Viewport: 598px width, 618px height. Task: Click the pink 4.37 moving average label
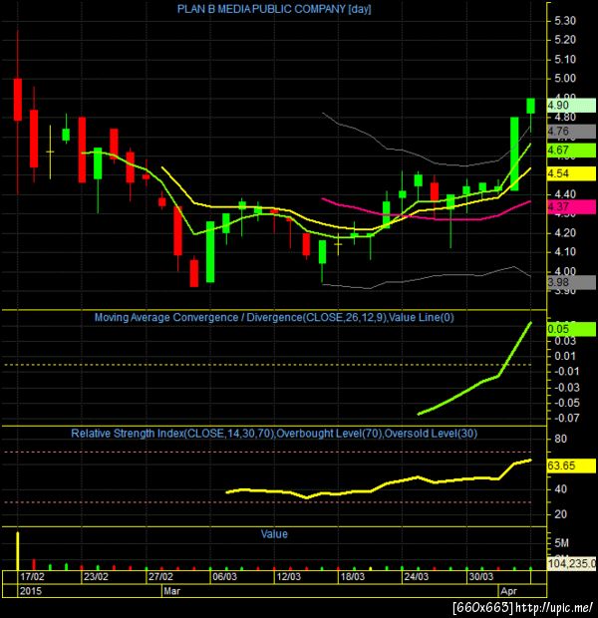pyautogui.click(x=571, y=206)
